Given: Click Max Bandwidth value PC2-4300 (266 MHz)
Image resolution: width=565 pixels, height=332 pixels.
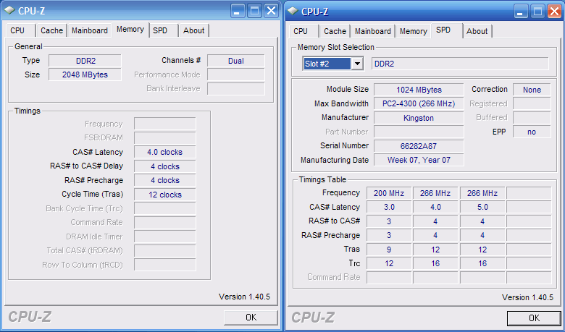Looking at the screenshot, I should click(x=419, y=103).
